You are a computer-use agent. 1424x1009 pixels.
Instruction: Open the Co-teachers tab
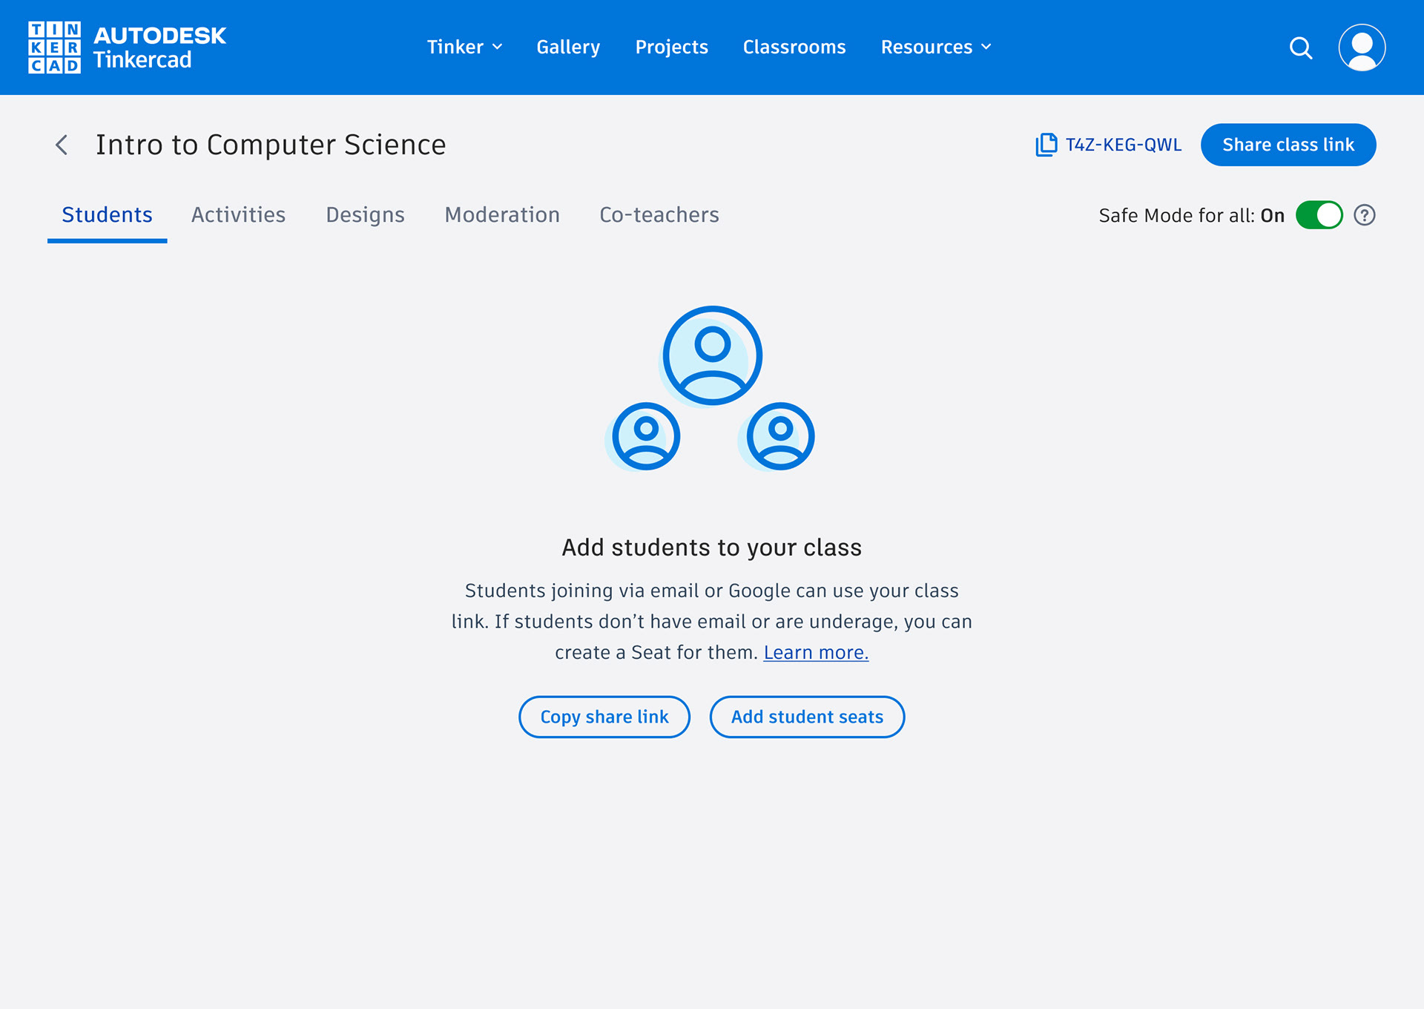pyautogui.click(x=659, y=215)
